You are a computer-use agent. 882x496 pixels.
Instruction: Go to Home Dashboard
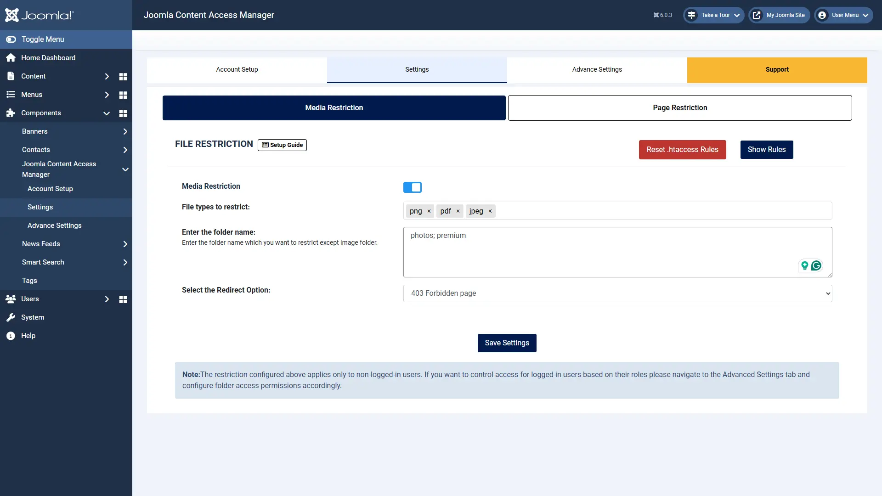[48, 58]
